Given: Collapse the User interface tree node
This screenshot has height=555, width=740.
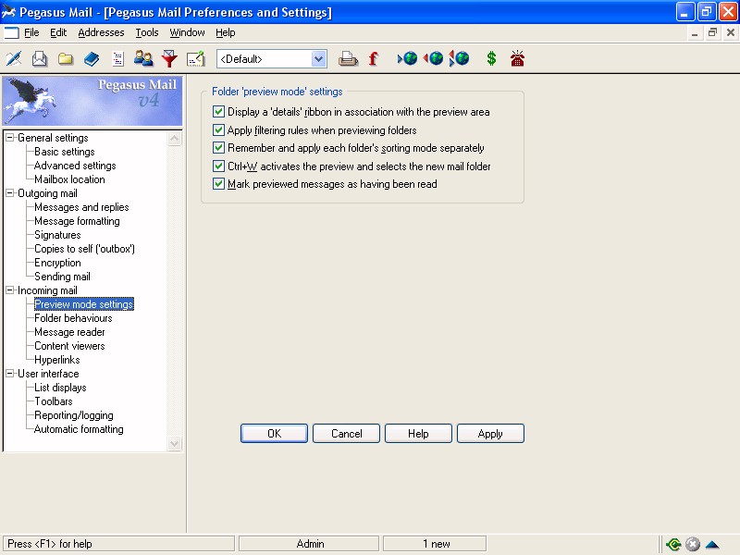Looking at the screenshot, I should 10,374.
